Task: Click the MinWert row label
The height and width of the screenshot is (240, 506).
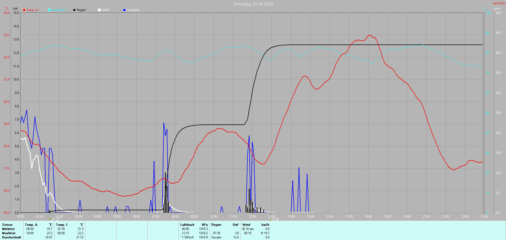Action: 8,229
